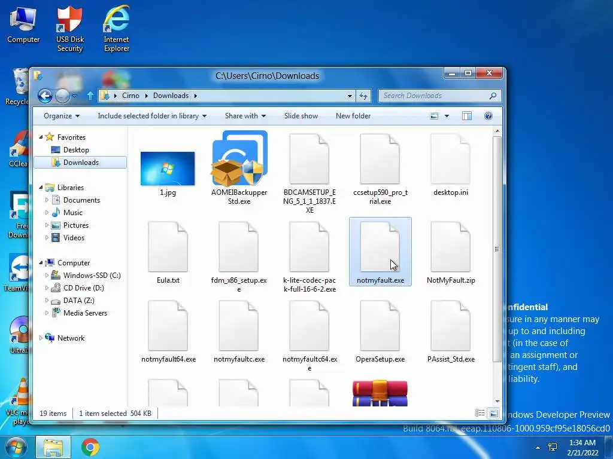Collapse the Favorites group

point(41,137)
